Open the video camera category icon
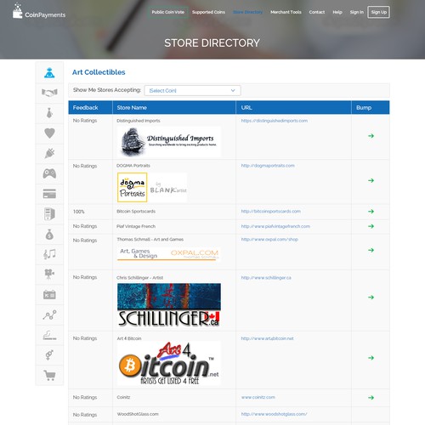Viewport: 425px width, 425px height. 49,275
